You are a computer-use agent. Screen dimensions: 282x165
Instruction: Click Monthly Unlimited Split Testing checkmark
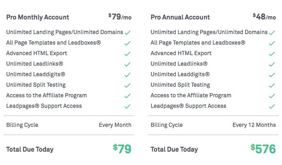tap(127, 86)
